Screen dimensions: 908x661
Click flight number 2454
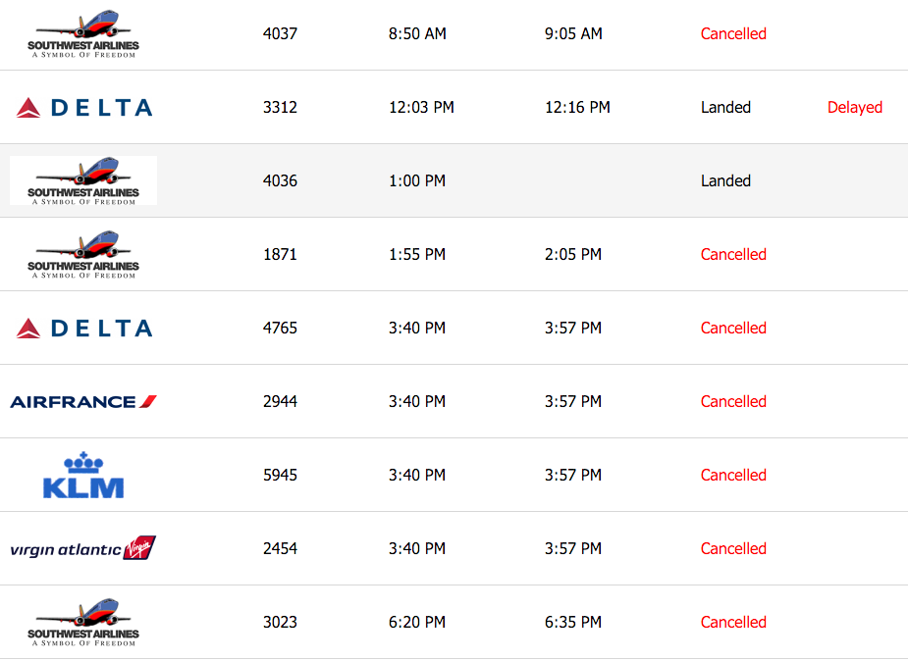tap(280, 548)
